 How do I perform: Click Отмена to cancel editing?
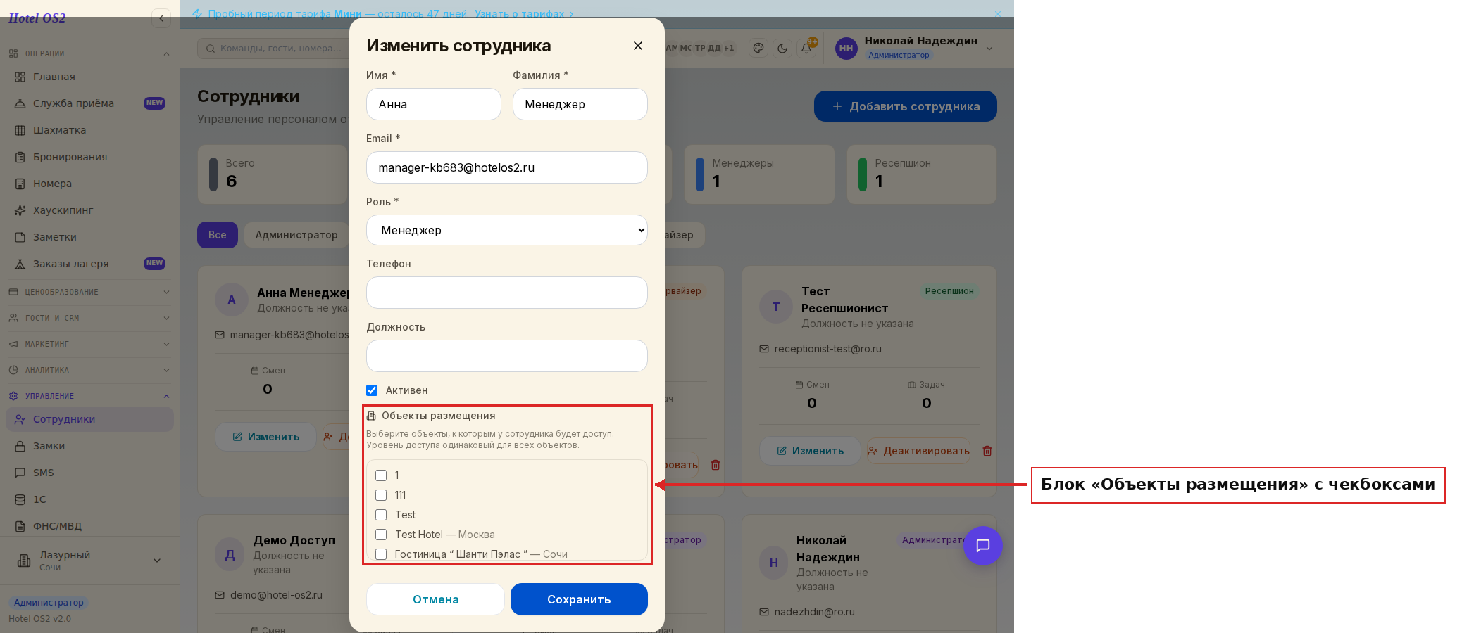click(x=435, y=599)
